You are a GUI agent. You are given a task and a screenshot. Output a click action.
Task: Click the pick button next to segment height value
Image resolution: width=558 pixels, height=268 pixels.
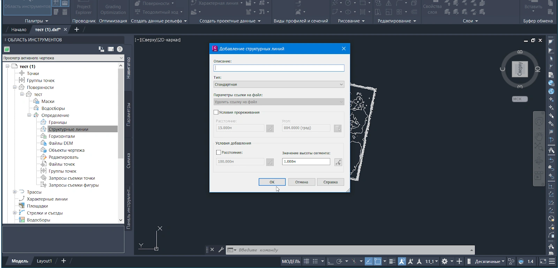click(338, 162)
